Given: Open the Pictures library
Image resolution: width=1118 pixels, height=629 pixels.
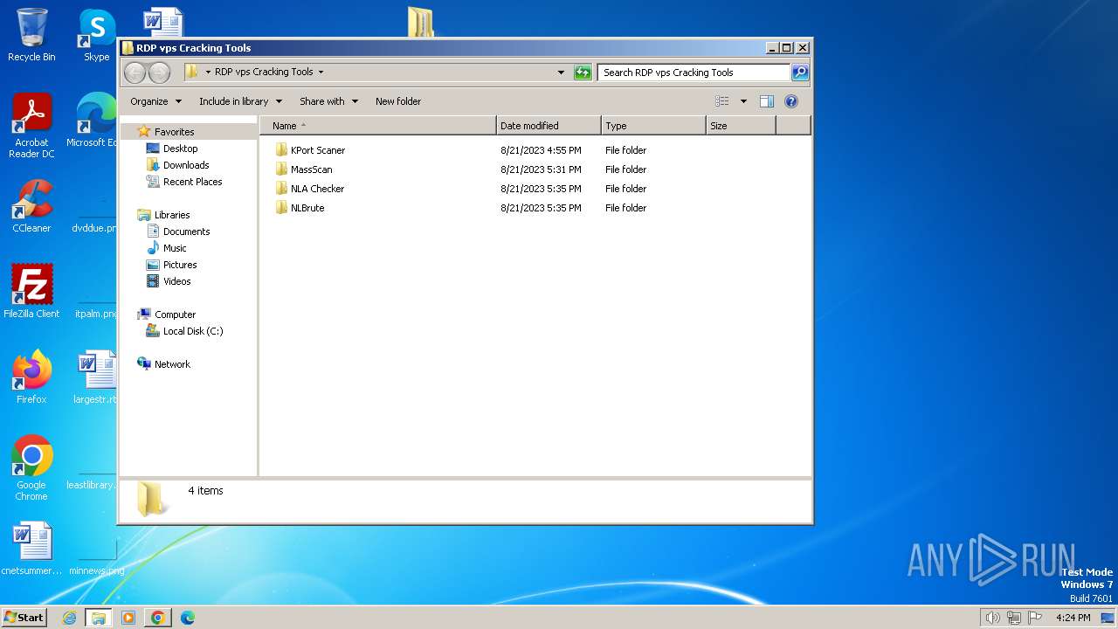Looking at the screenshot, I should (x=180, y=265).
